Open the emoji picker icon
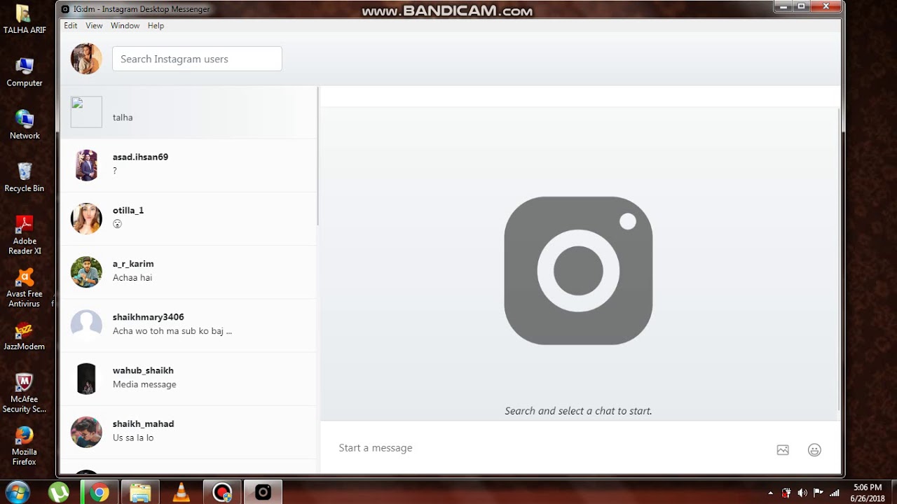The width and height of the screenshot is (897, 504). pyautogui.click(x=814, y=450)
